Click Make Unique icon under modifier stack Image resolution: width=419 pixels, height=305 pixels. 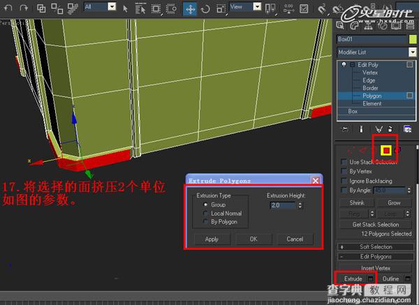(379, 130)
